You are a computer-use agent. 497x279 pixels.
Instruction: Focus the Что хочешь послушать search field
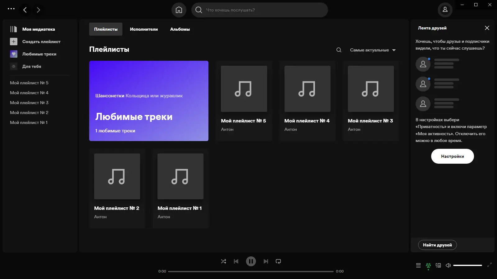260,10
